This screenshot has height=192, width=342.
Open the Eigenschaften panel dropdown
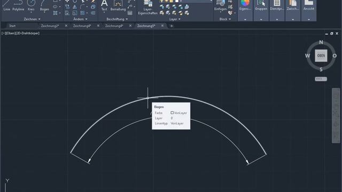[x=245, y=20]
